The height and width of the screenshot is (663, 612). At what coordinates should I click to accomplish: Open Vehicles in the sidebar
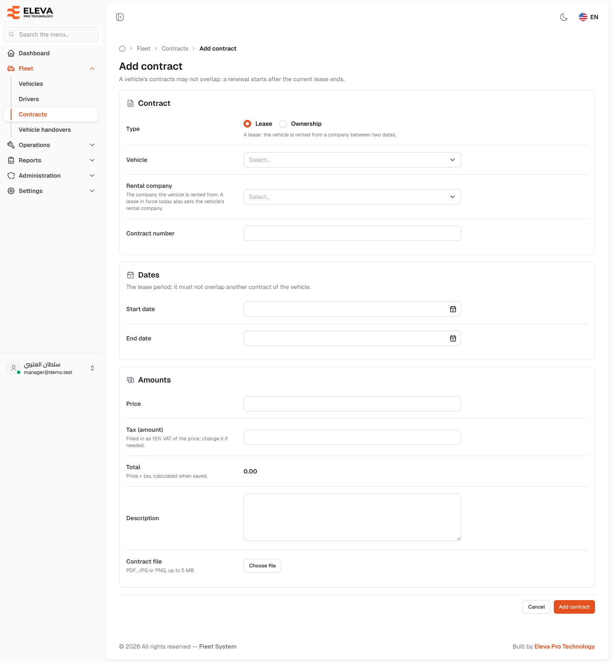pyautogui.click(x=51, y=84)
